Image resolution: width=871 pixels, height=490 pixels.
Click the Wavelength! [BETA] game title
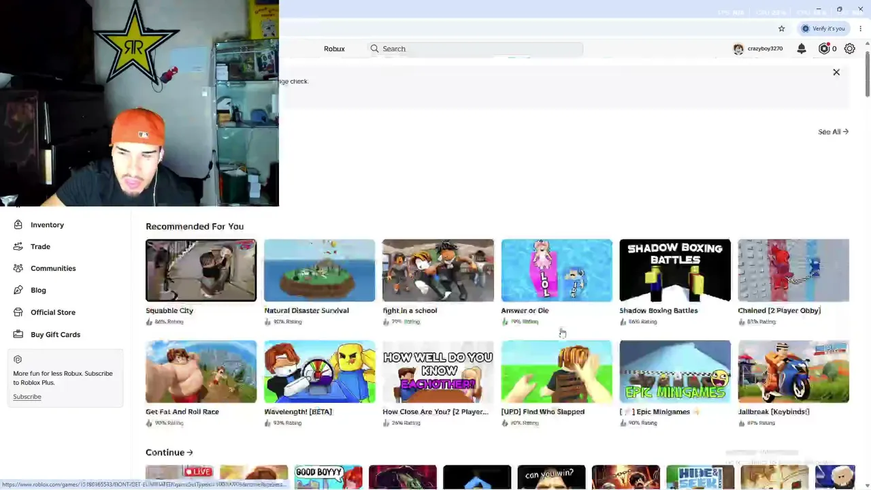pyautogui.click(x=298, y=412)
